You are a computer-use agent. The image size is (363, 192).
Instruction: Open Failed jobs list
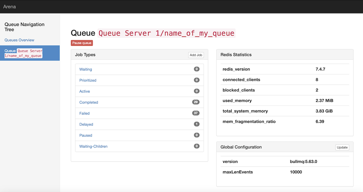click(84, 113)
